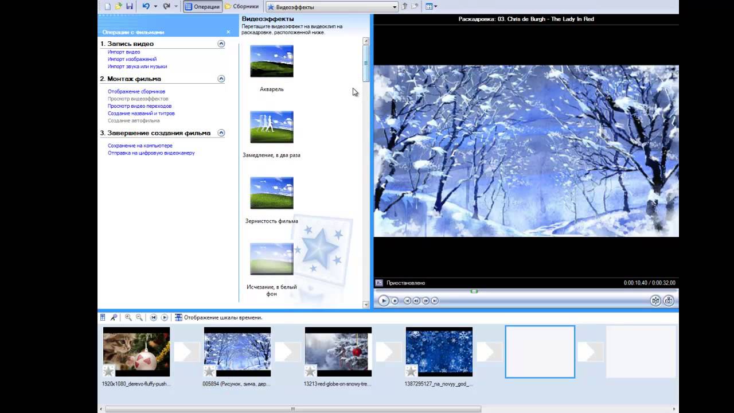Zoom out the timeline with magnifier minus
Screen dimensions: 734x413
139,317
